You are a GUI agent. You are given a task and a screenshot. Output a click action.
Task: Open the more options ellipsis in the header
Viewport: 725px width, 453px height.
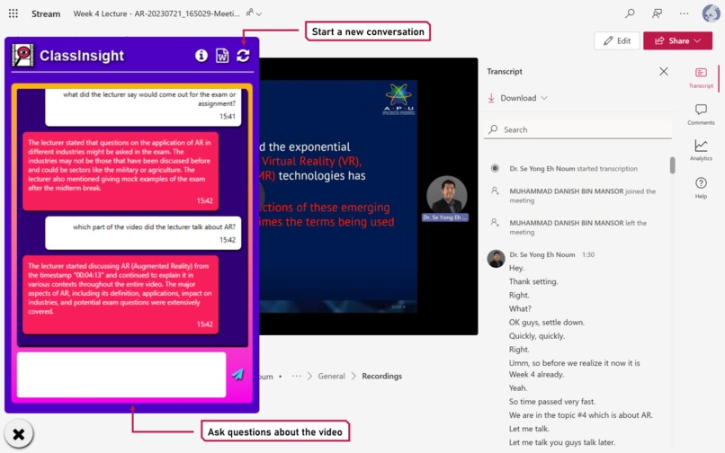click(x=685, y=13)
